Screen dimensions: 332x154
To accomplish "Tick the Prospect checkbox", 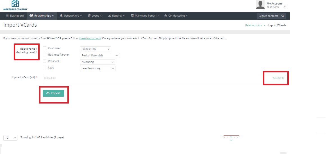I will point(44,61).
